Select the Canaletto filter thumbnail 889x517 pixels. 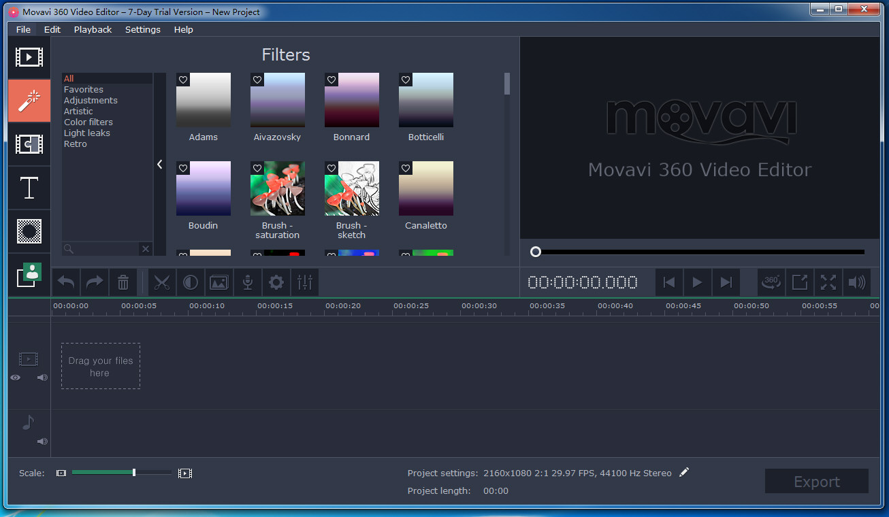[x=426, y=188]
